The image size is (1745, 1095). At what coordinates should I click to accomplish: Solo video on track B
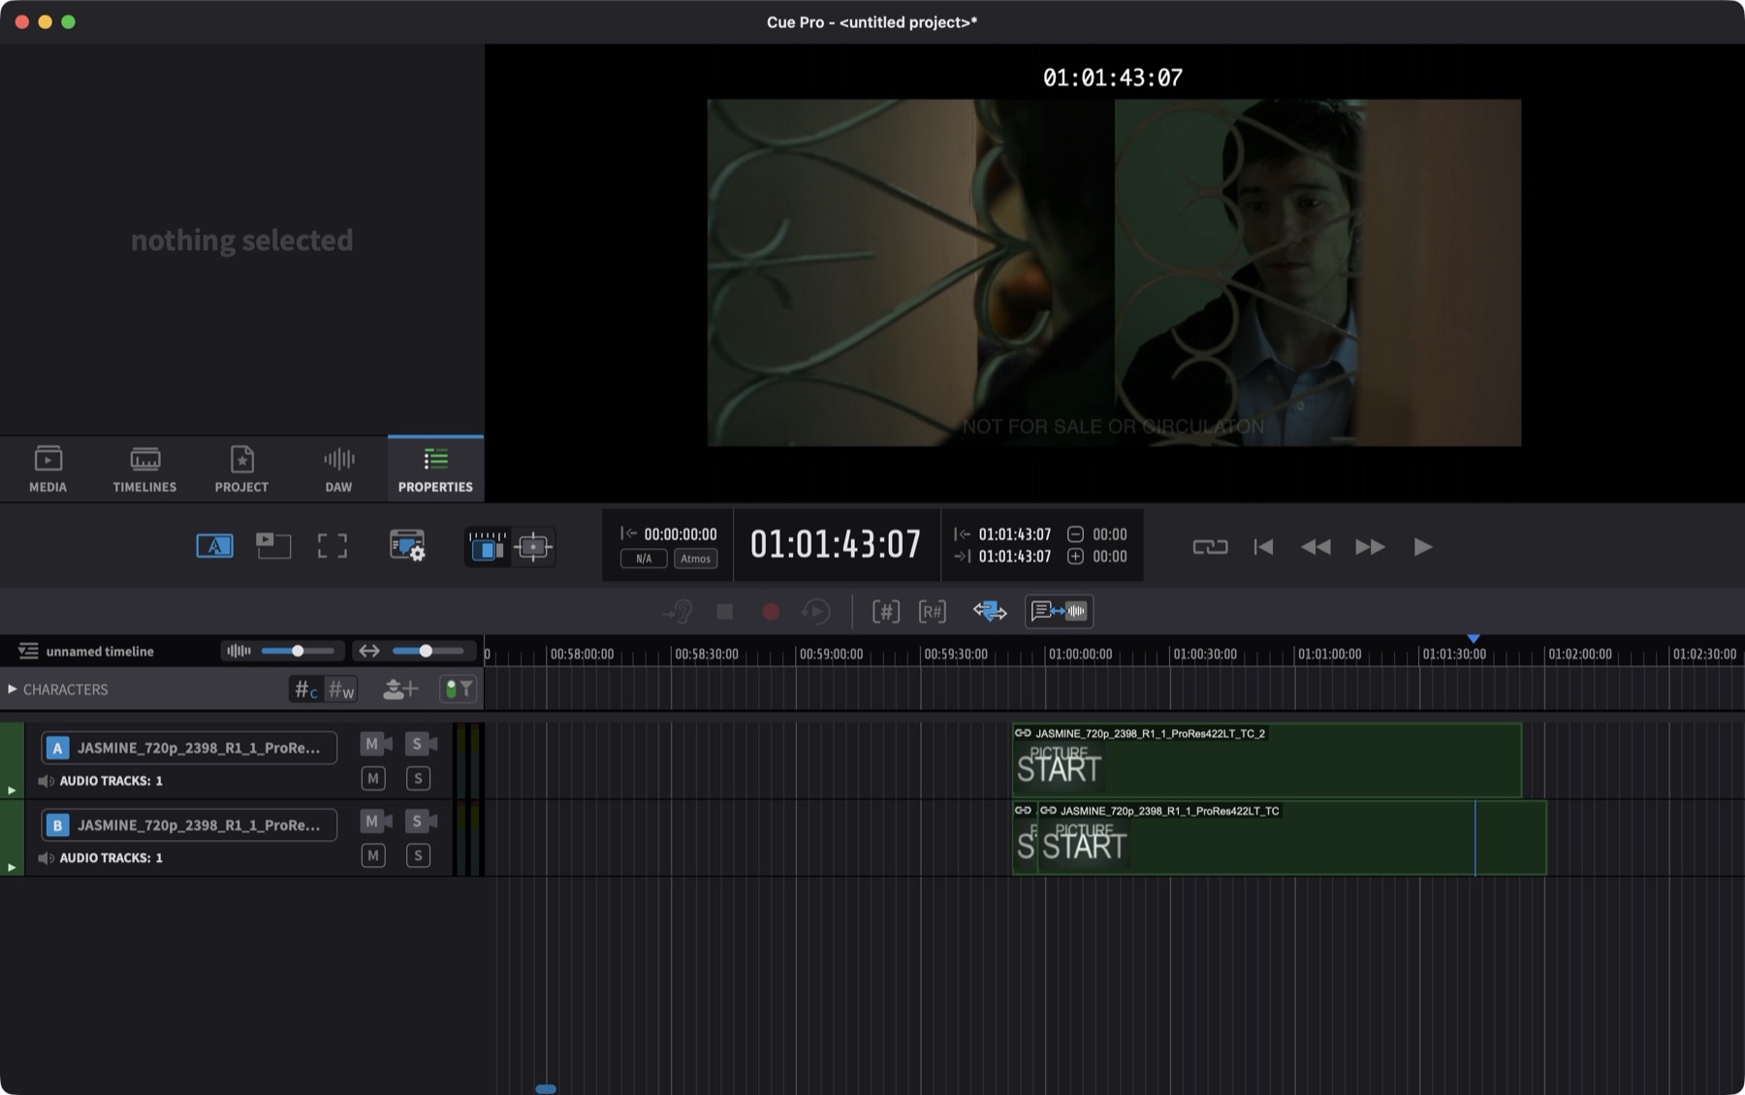point(421,821)
